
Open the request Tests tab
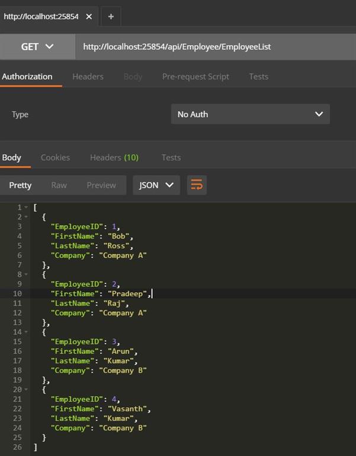point(258,77)
